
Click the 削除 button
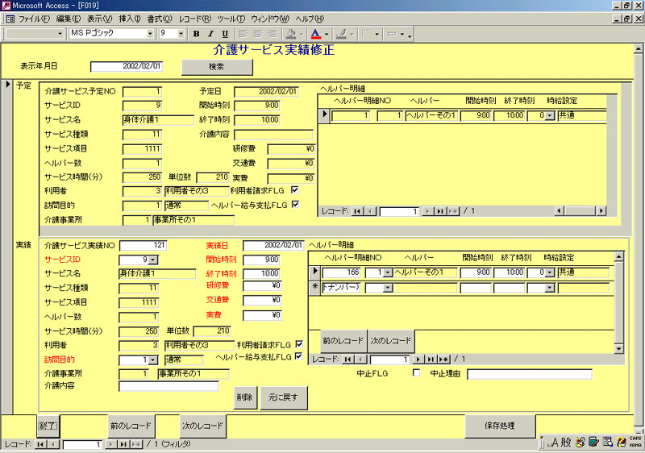click(245, 397)
